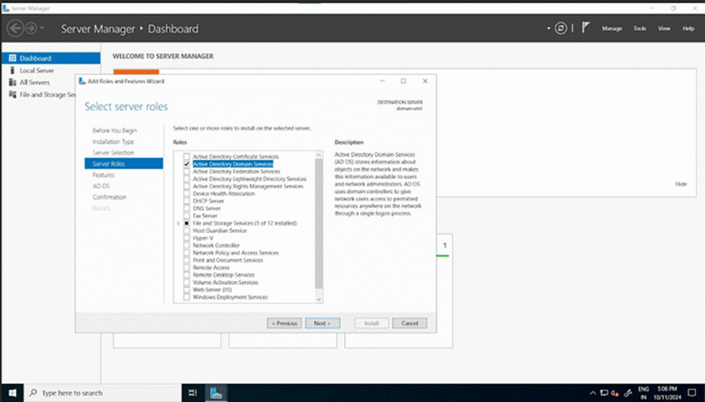Image resolution: width=705 pixels, height=402 pixels.
Task: Type in the taskbar search box
Action: (103, 393)
